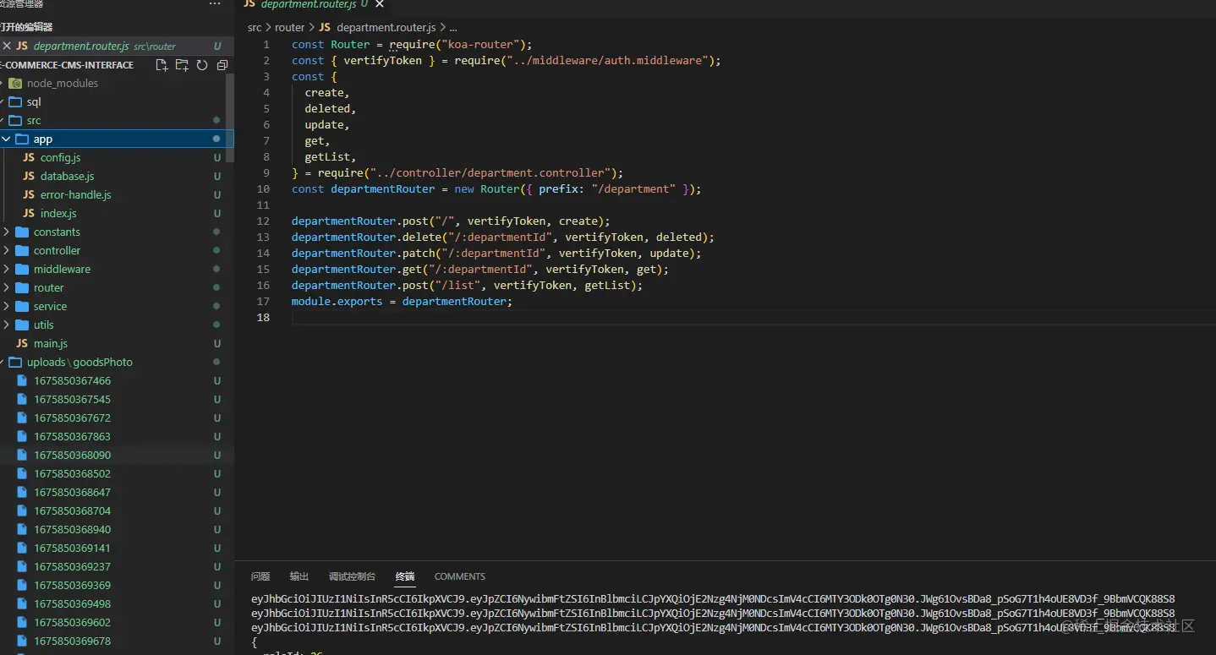Close the department.router.js editor tab

tap(380, 5)
